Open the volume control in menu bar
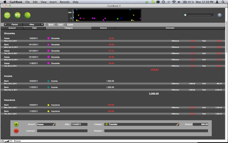Screen dimensions: 228x143 point(179,2)
